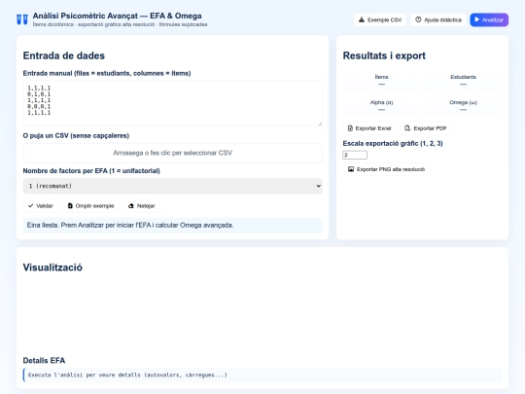Click the 'Eina llesta' status message
Screen dimensions: 525x394
coord(172,225)
